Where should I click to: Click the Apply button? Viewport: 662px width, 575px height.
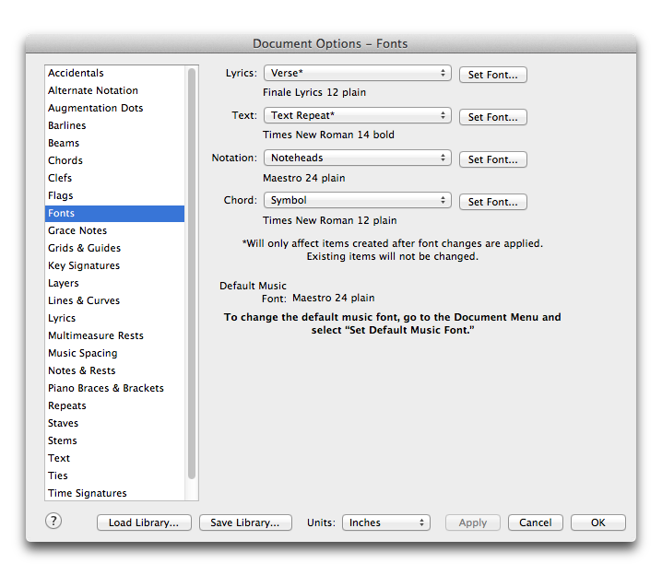tap(473, 522)
